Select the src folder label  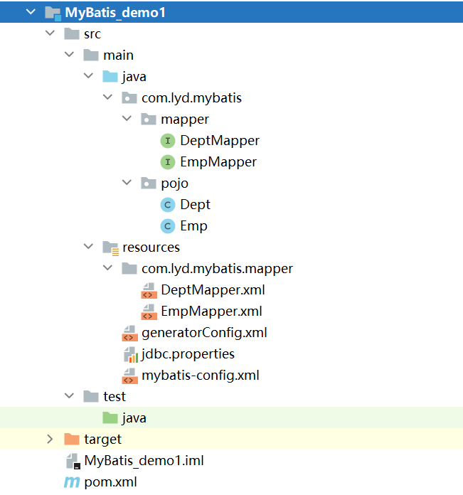tap(92, 34)
